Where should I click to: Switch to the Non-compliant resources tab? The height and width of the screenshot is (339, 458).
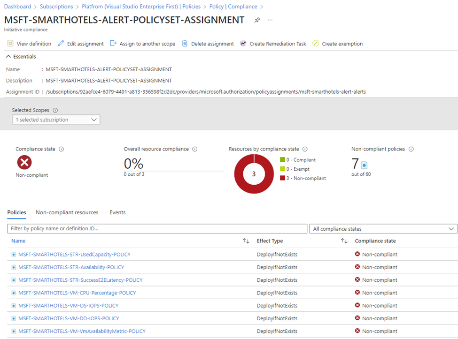click(67, 212)
